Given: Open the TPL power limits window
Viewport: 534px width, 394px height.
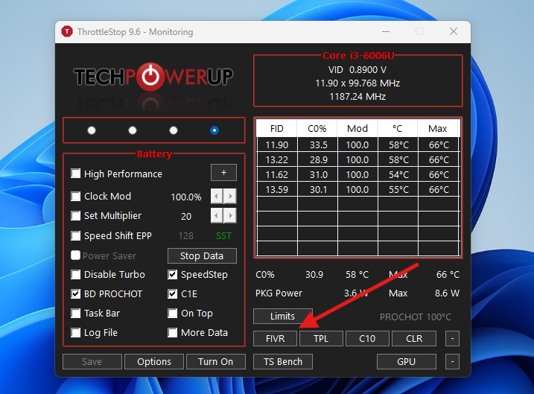Looking at the screenshot, I should click(321, 338).
